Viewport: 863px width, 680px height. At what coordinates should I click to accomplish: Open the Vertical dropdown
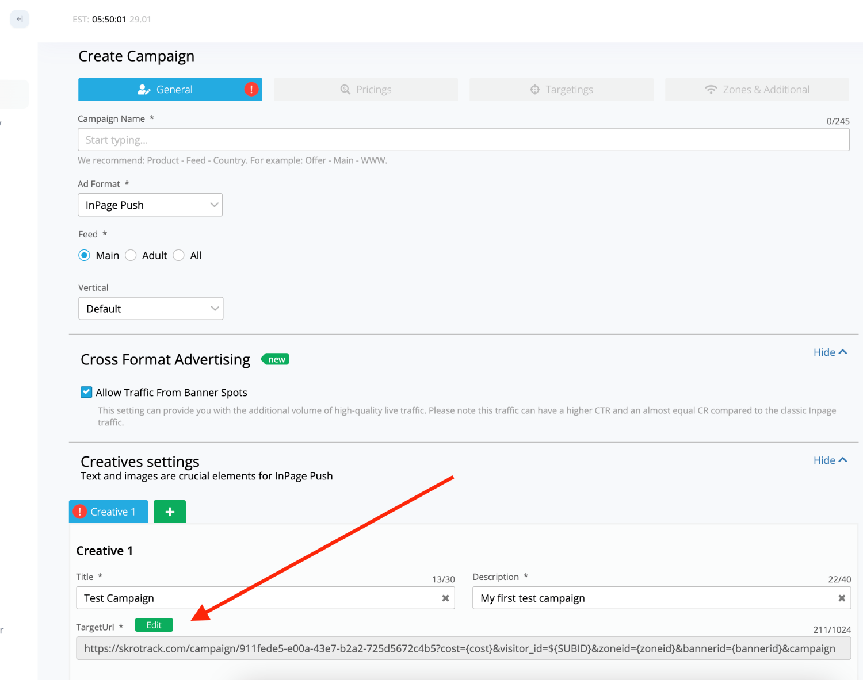coord(151,309)
